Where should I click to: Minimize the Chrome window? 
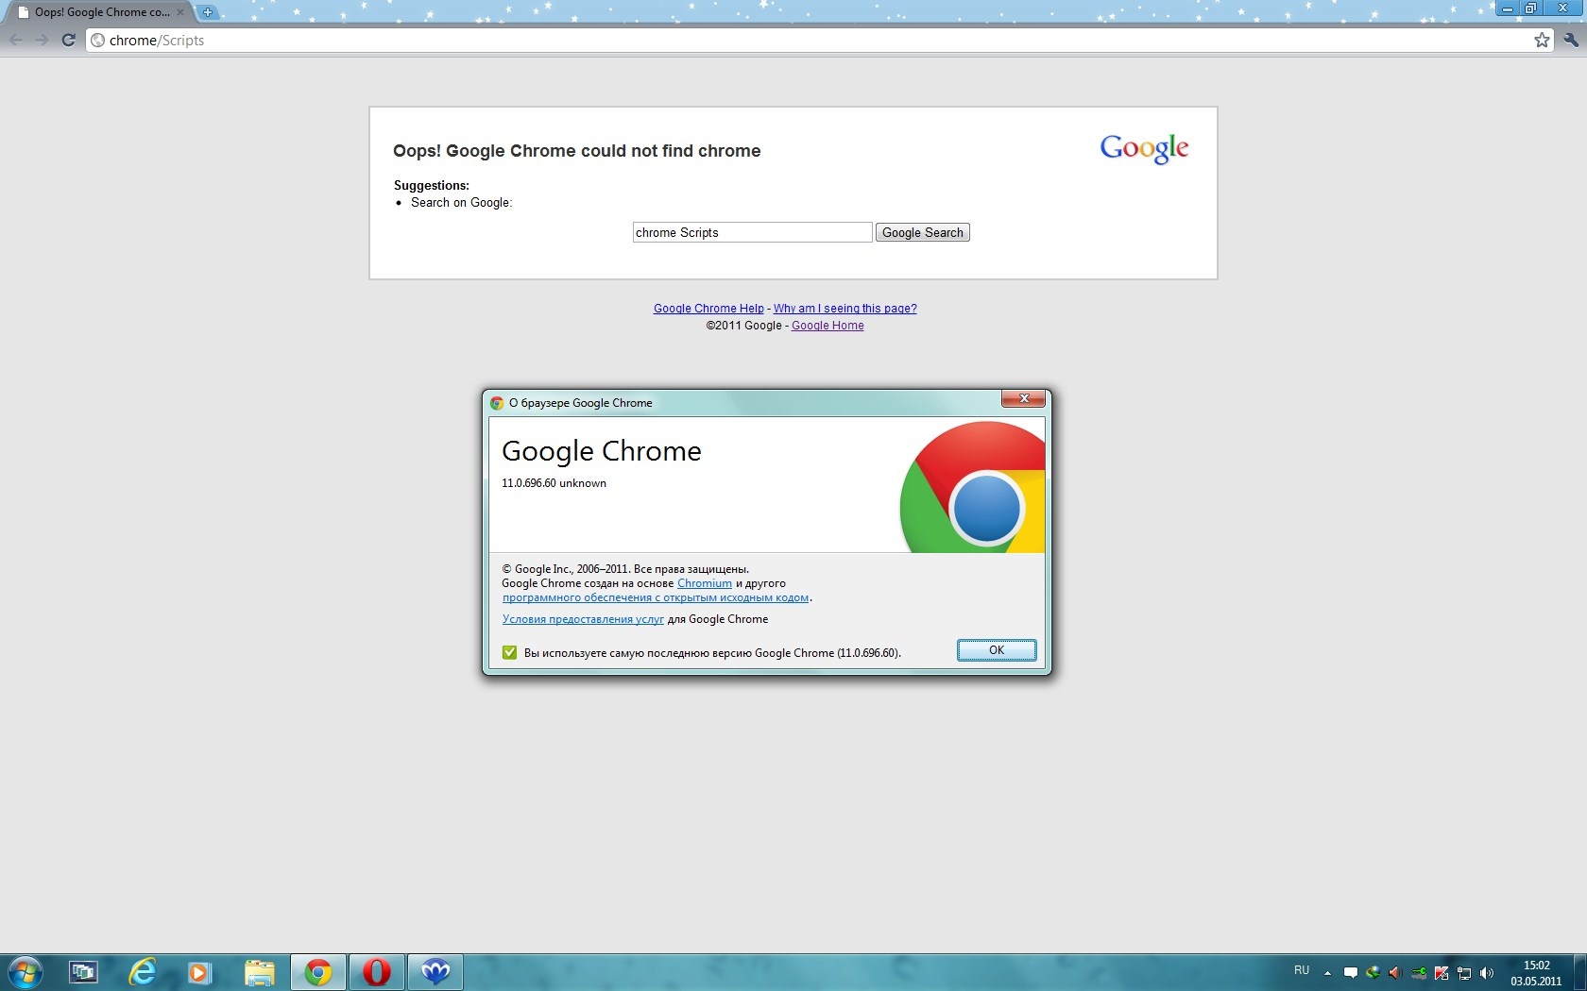point(1508,8)
